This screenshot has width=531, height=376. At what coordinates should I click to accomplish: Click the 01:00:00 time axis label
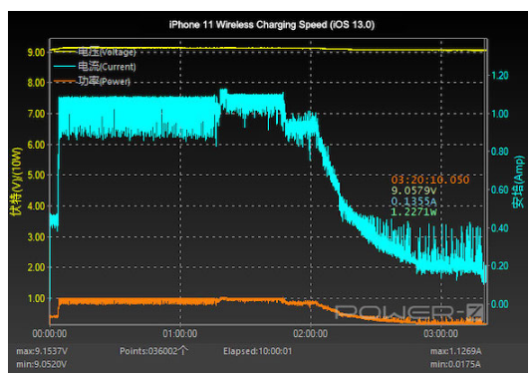pyautogui.click(x=180, y=334)
